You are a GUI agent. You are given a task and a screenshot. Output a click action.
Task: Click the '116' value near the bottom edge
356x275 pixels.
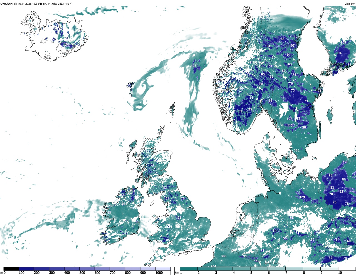257,261
